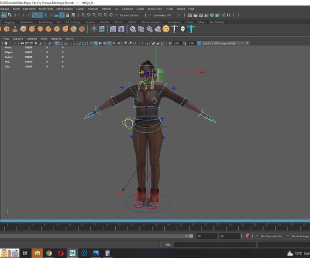Open the No Live Surface dropdown
This screenshot has width=310, height=258.
[131, 15]
